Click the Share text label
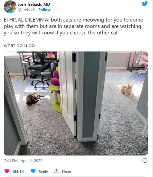Viewport: 153px width, 177px height. click(66, 172)
